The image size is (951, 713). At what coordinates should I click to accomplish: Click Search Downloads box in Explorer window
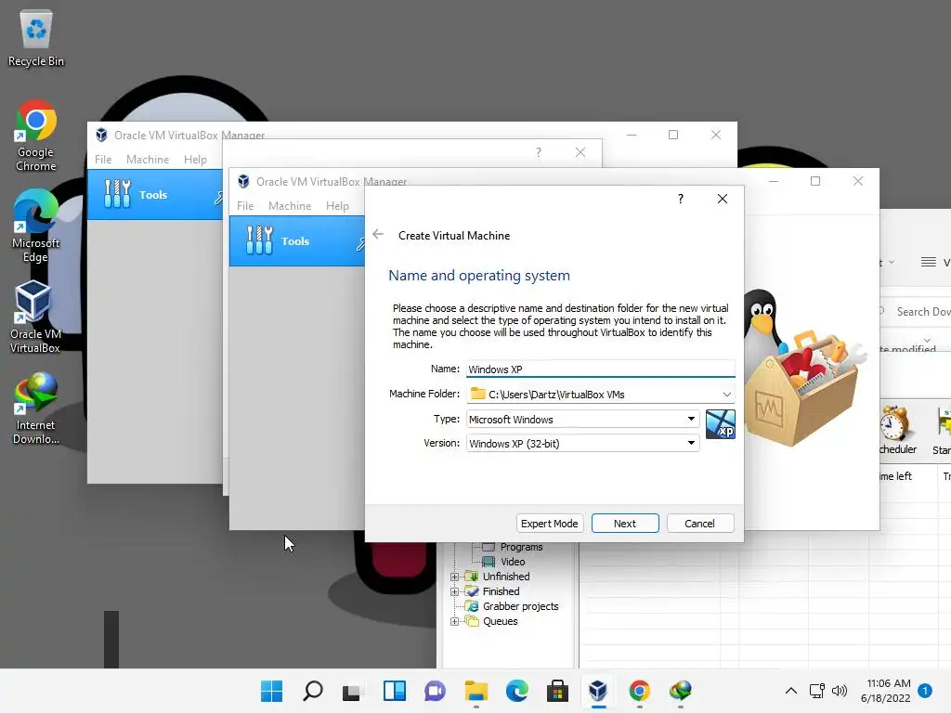pyautogui.click(x=916, y=312)
